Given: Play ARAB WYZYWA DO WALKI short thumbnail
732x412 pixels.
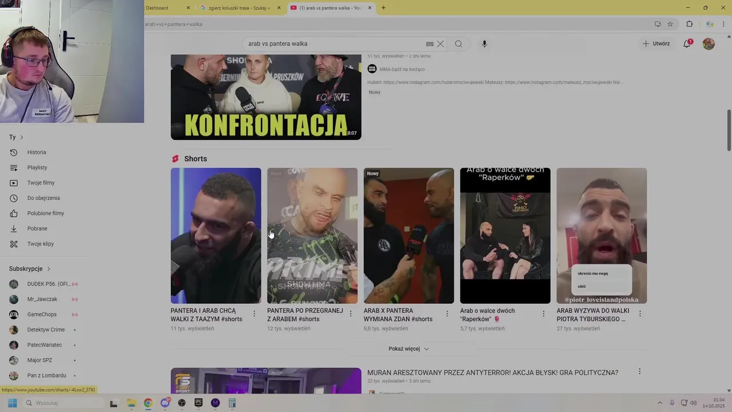Looking at the screenshot, I should (x=602, y=235).
